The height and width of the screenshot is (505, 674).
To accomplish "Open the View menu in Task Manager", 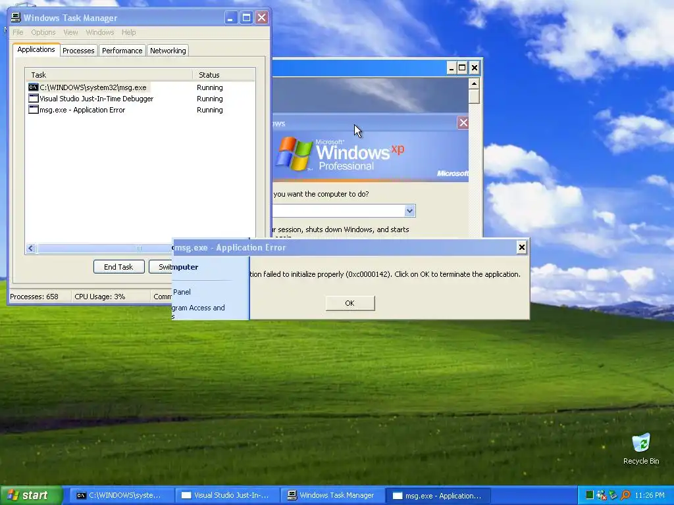I will (70, 32).
